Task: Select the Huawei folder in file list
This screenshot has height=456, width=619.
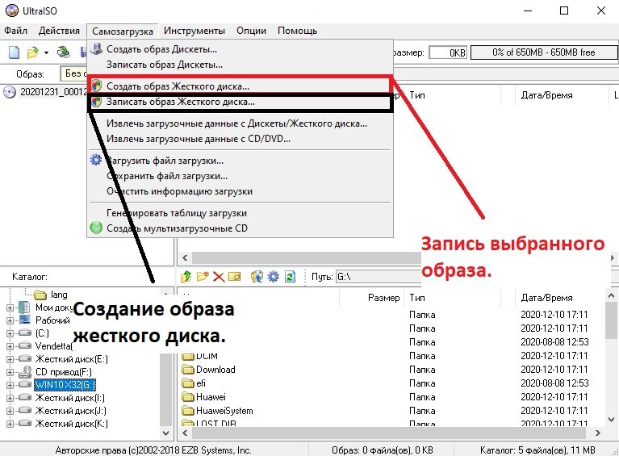Action: coord(203,397)
